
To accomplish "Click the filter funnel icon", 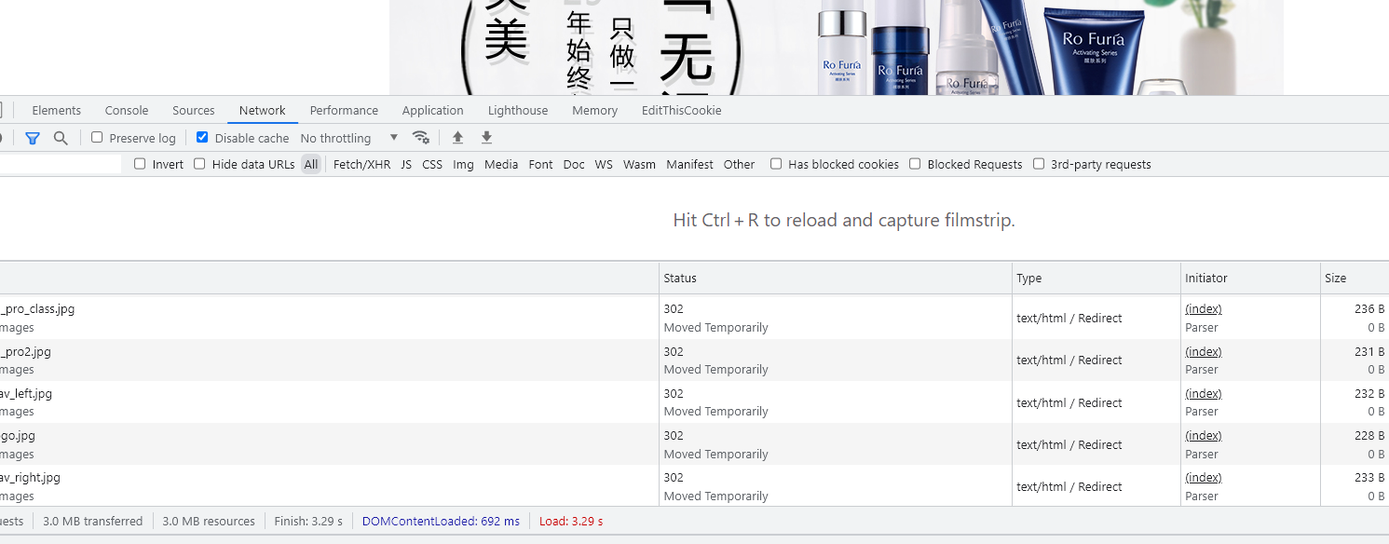I will point(33,138).
